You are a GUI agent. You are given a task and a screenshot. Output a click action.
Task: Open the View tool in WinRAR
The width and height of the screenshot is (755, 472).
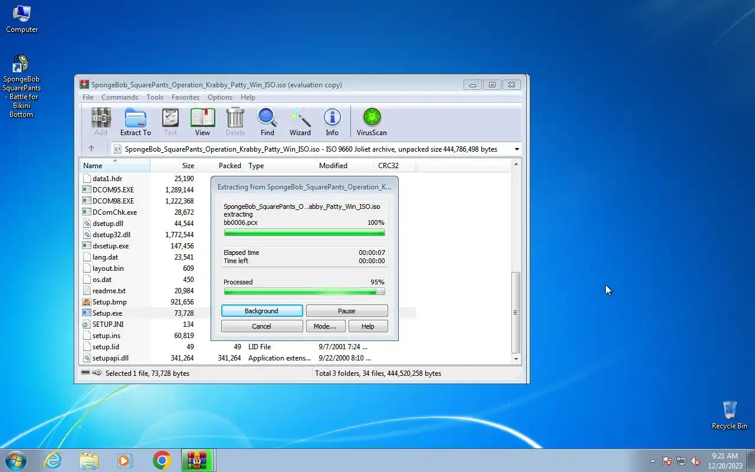coord(202,122)
